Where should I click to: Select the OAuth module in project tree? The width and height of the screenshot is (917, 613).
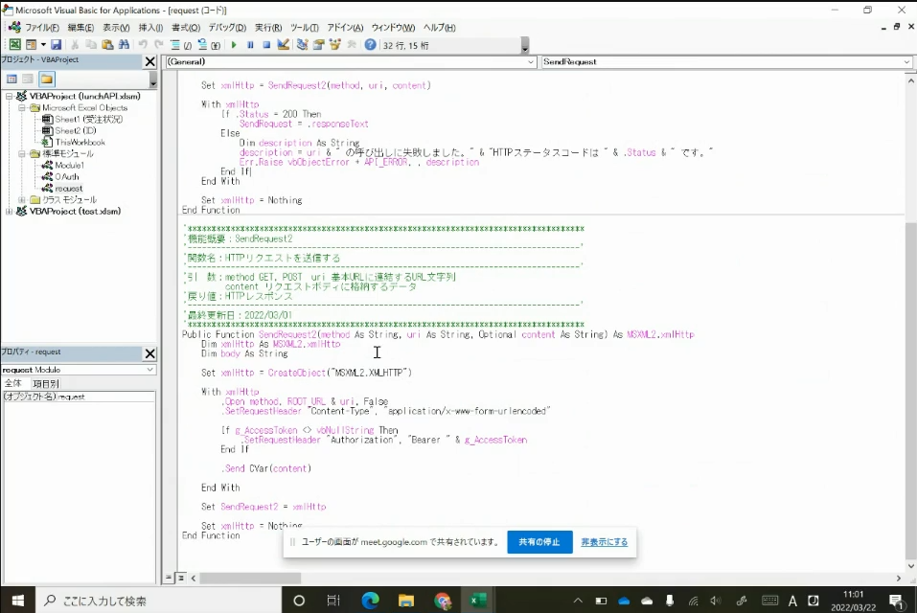point(66,176)
